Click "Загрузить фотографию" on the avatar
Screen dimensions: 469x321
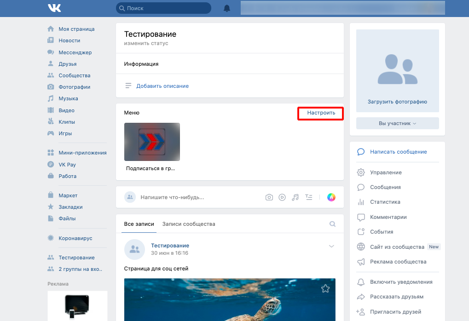point(397,102)
